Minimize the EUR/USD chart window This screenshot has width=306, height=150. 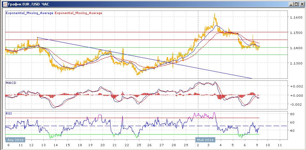(291, 4)
